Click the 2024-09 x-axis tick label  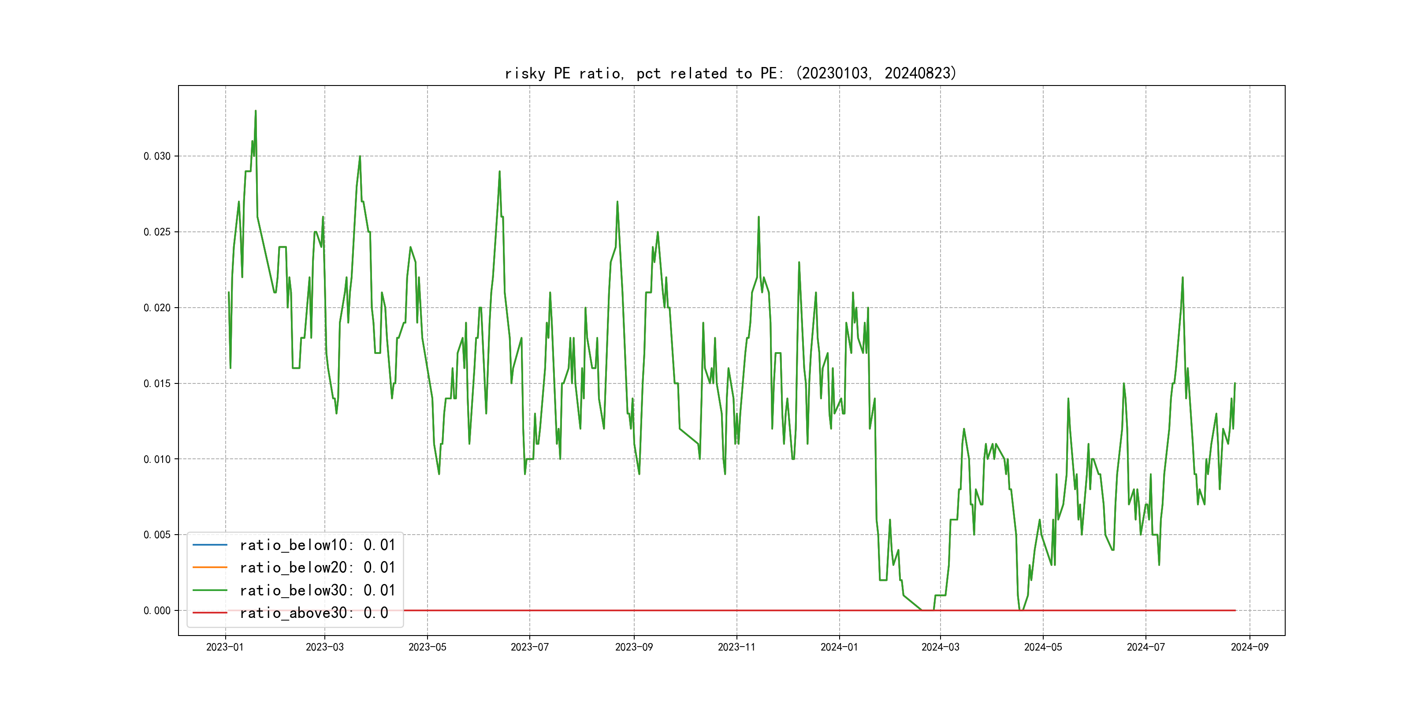1249,647
